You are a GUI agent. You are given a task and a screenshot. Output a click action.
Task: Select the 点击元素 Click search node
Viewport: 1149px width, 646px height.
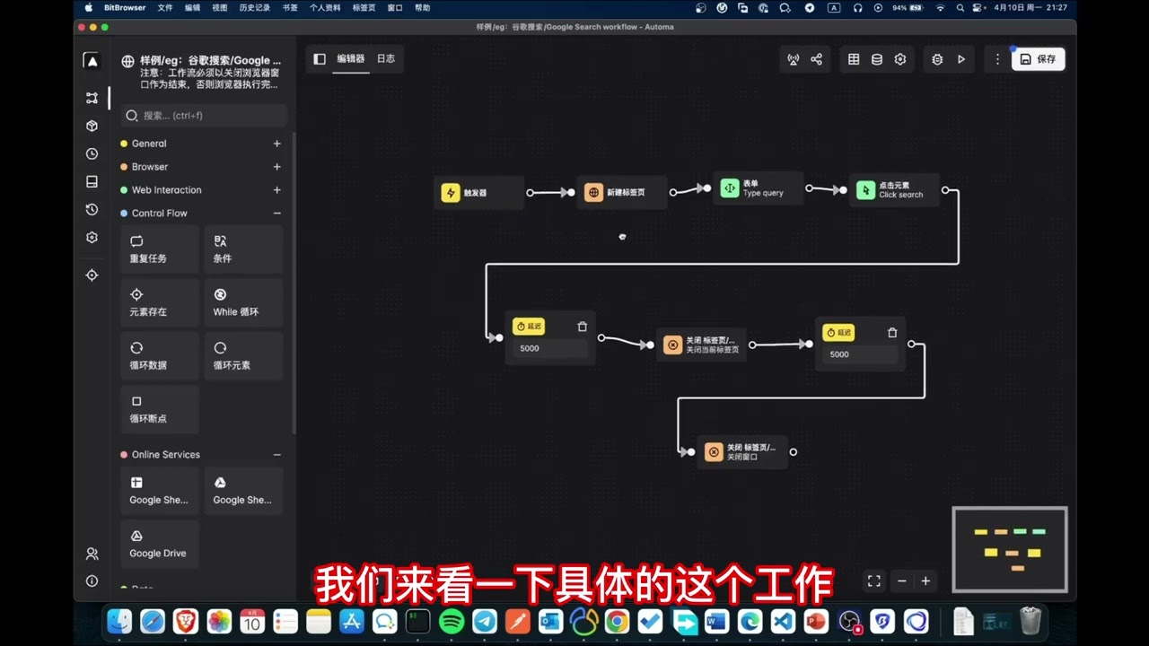pyautogui.click(x=895, y=190)
